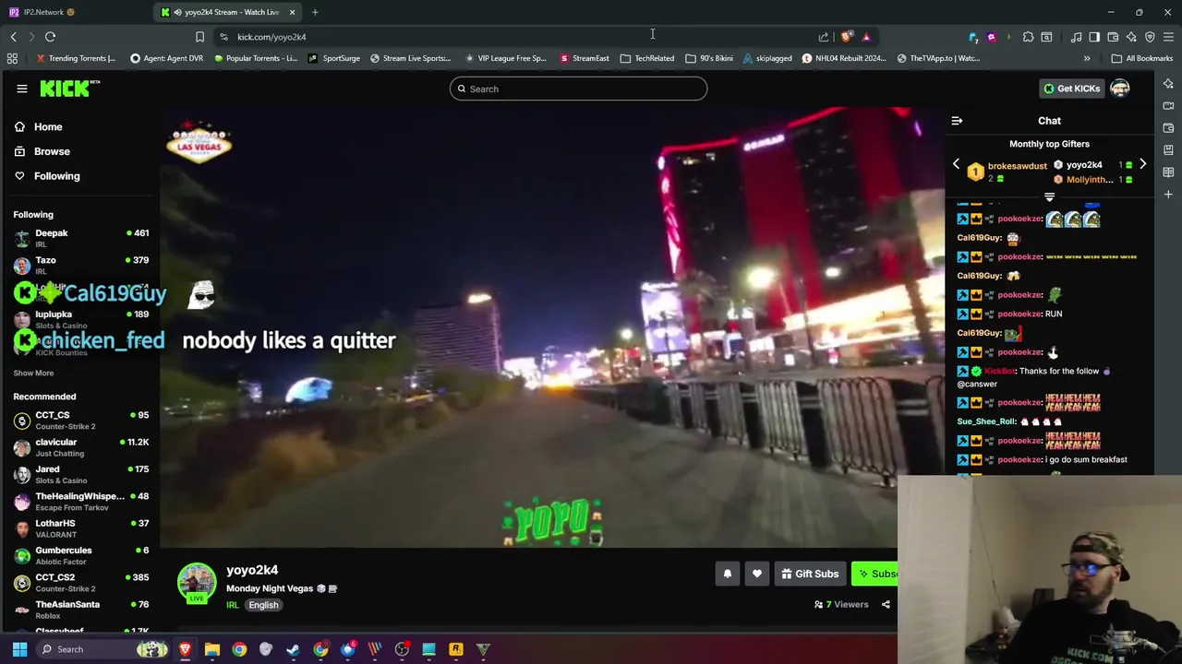Click the Kick search field
Screen dimensions: 1182x664
579,89
